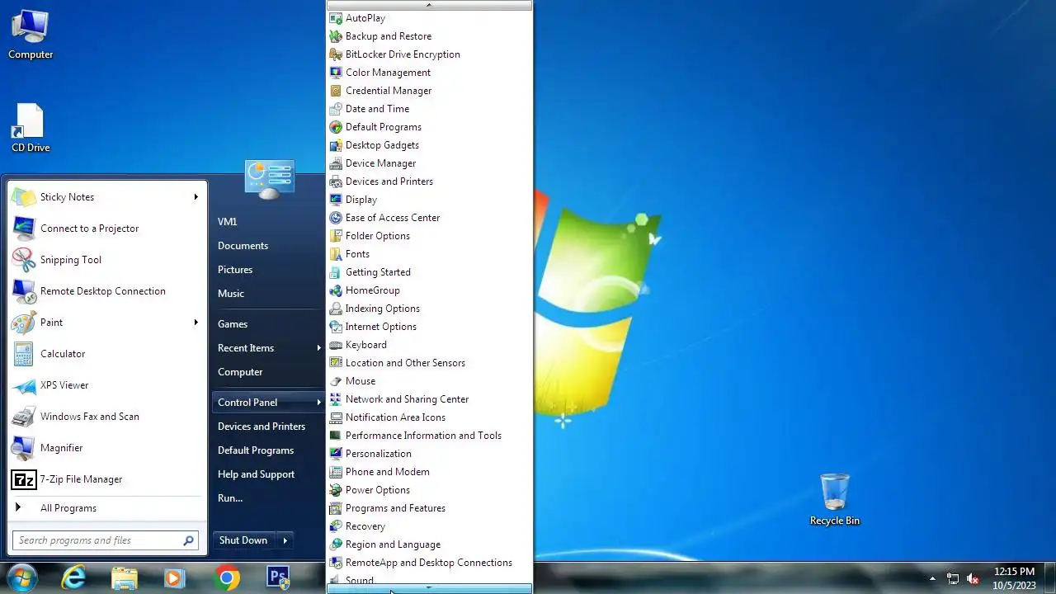
Task: Click the network tray icon
Action: tap(953, 578)
